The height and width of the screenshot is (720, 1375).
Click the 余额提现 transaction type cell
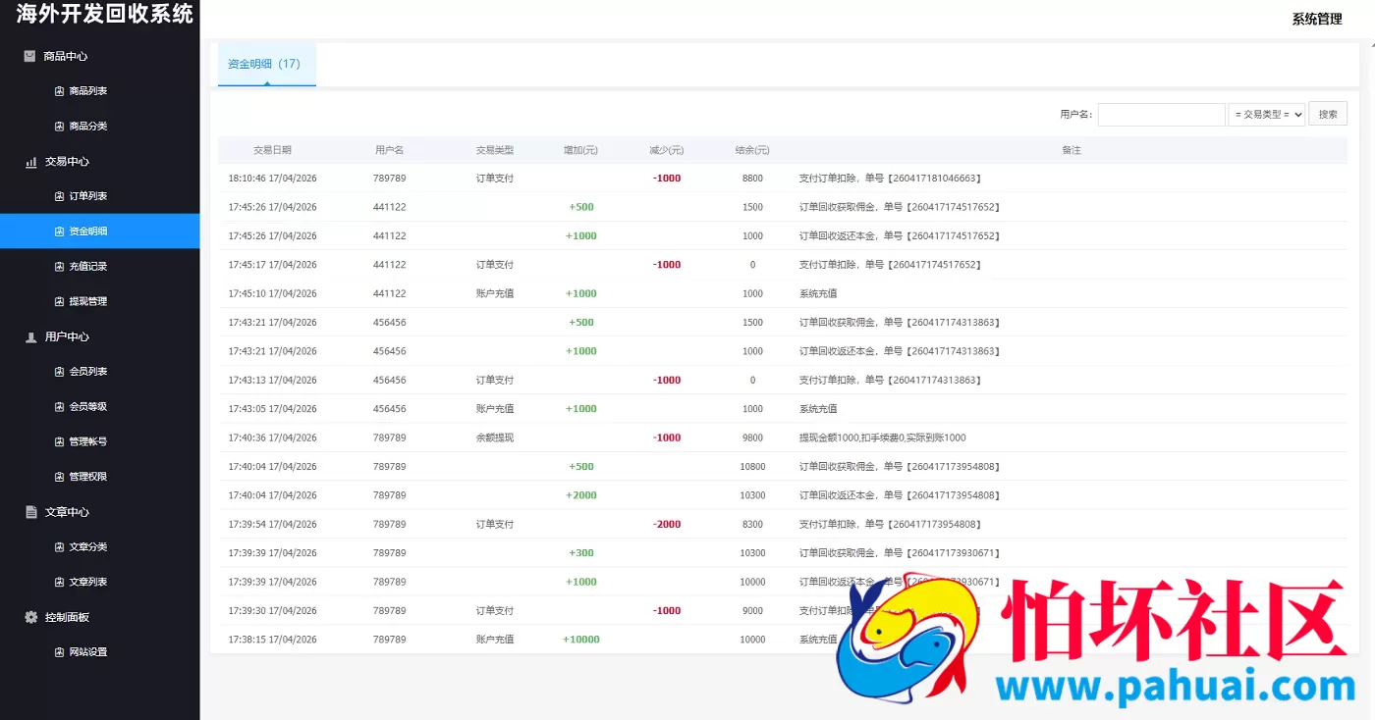click(494, 437)
